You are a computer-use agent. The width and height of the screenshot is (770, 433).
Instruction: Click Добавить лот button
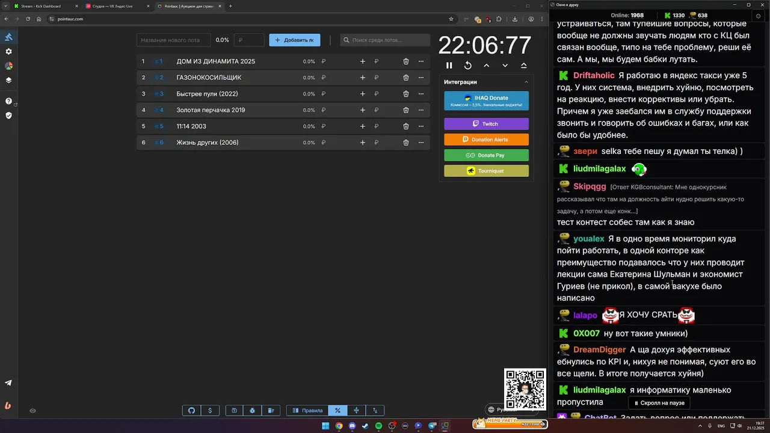tap(295, 40)
